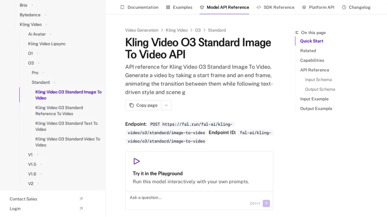Click the Contact Sales external arrow icon

pyautogui.click(x=81, y=199)
